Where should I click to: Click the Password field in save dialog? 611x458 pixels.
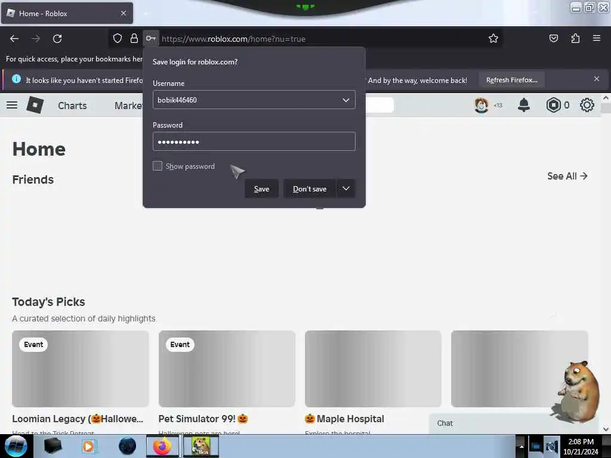pyautogui.click(x=254, y=141)
